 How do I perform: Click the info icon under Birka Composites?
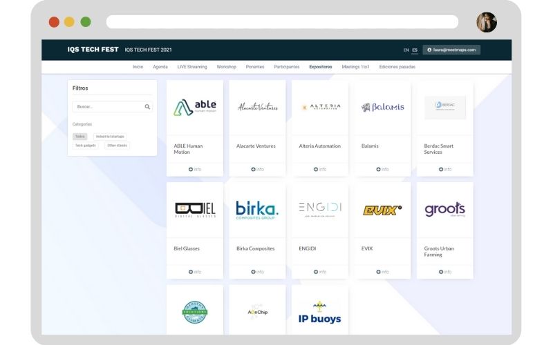pyautogui.click(x=253, y=272)
